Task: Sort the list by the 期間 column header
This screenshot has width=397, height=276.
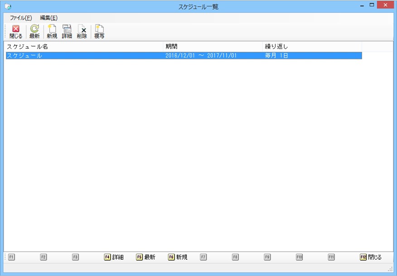Action: click(x=212, y=47)
